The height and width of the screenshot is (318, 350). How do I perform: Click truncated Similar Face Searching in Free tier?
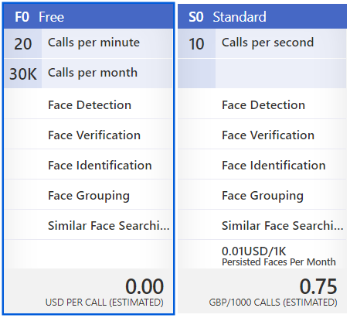coord(109,226)
